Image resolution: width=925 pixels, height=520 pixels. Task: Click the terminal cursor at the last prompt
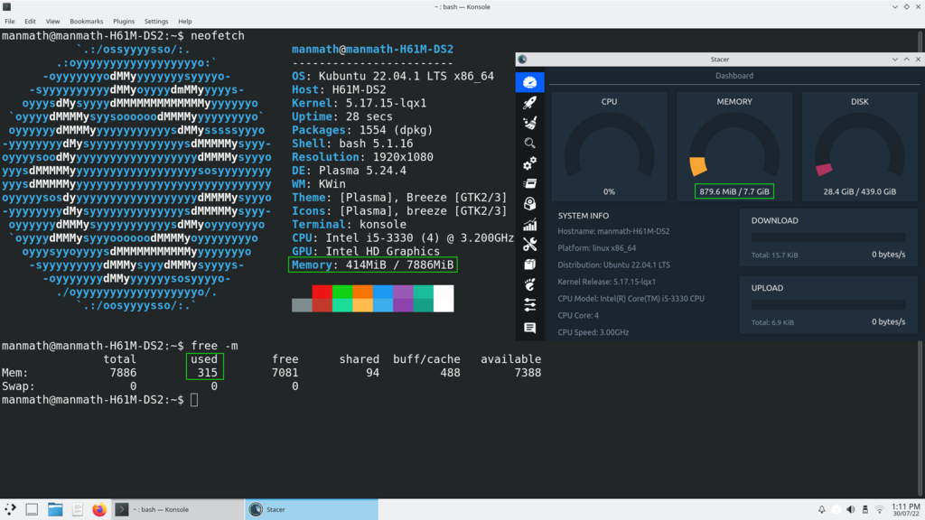coord(194,400)
